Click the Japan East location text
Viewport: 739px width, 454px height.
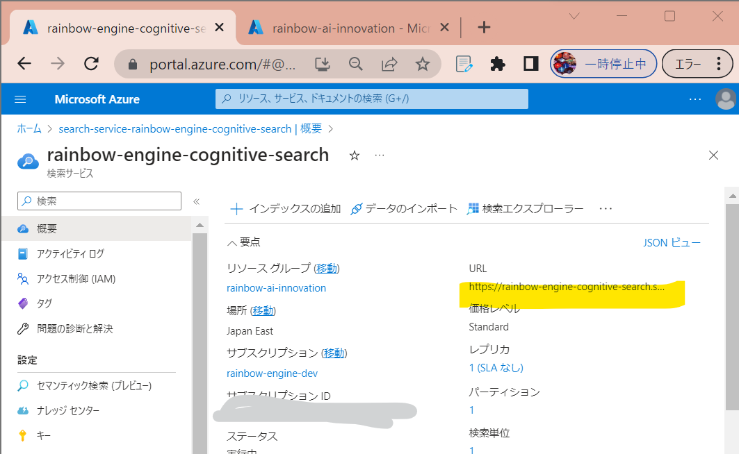point(250,331)
